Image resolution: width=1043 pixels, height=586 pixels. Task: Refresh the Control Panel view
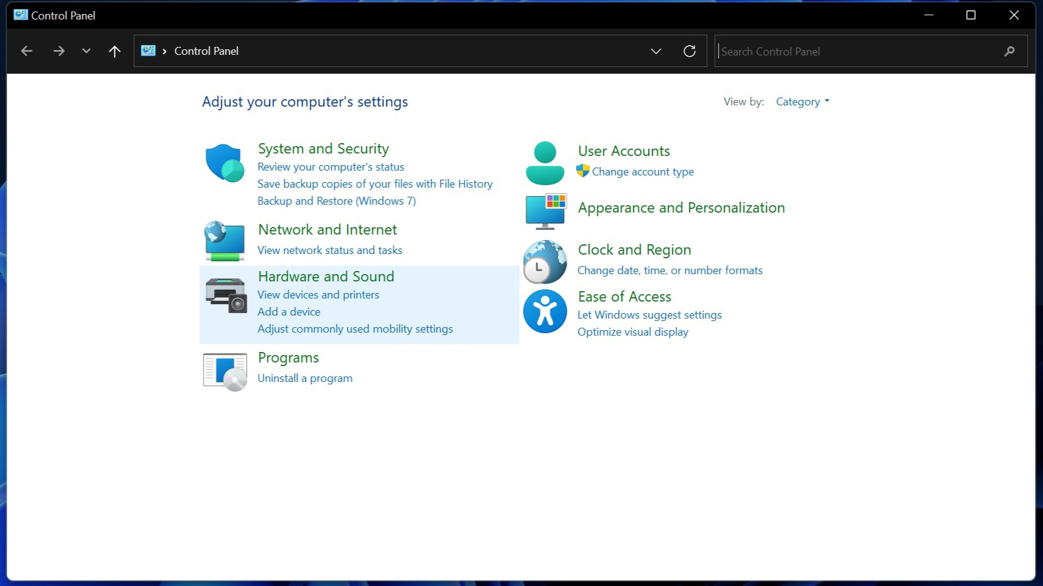[689, 51]
